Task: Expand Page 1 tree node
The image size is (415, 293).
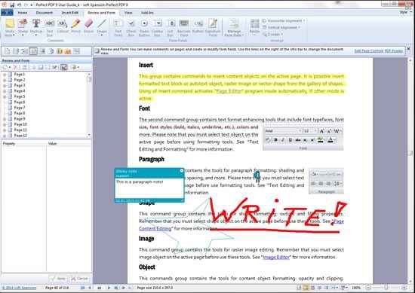Action: point(5,75)
